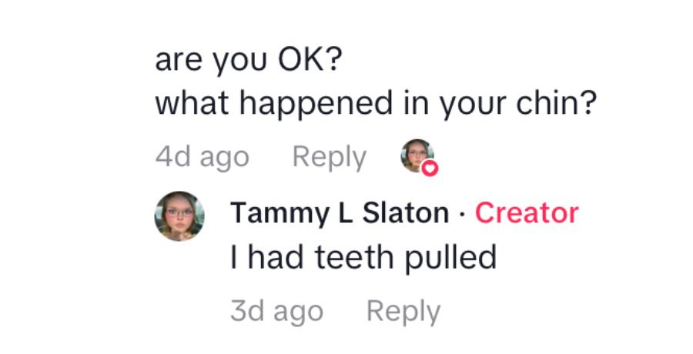Open Tammy L Slaton's profile picture

click(179, 216)
